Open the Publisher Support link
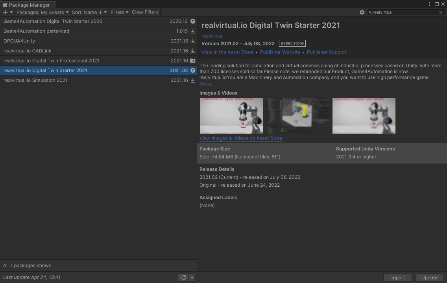 327,52
